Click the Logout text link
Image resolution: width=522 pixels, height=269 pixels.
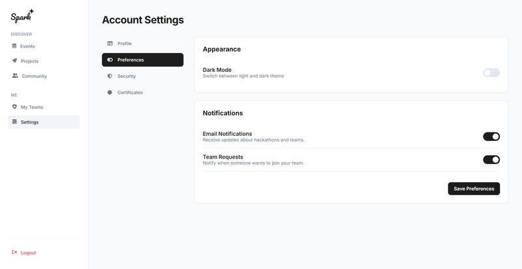(29, 252)
